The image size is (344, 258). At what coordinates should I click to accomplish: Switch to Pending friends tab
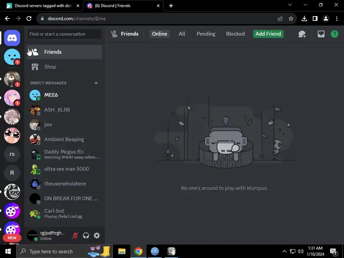(x=206, y=34)
